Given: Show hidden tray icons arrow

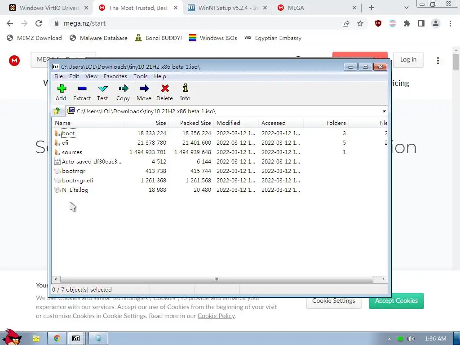Looking at the screenshot, I should pos(389,339).
